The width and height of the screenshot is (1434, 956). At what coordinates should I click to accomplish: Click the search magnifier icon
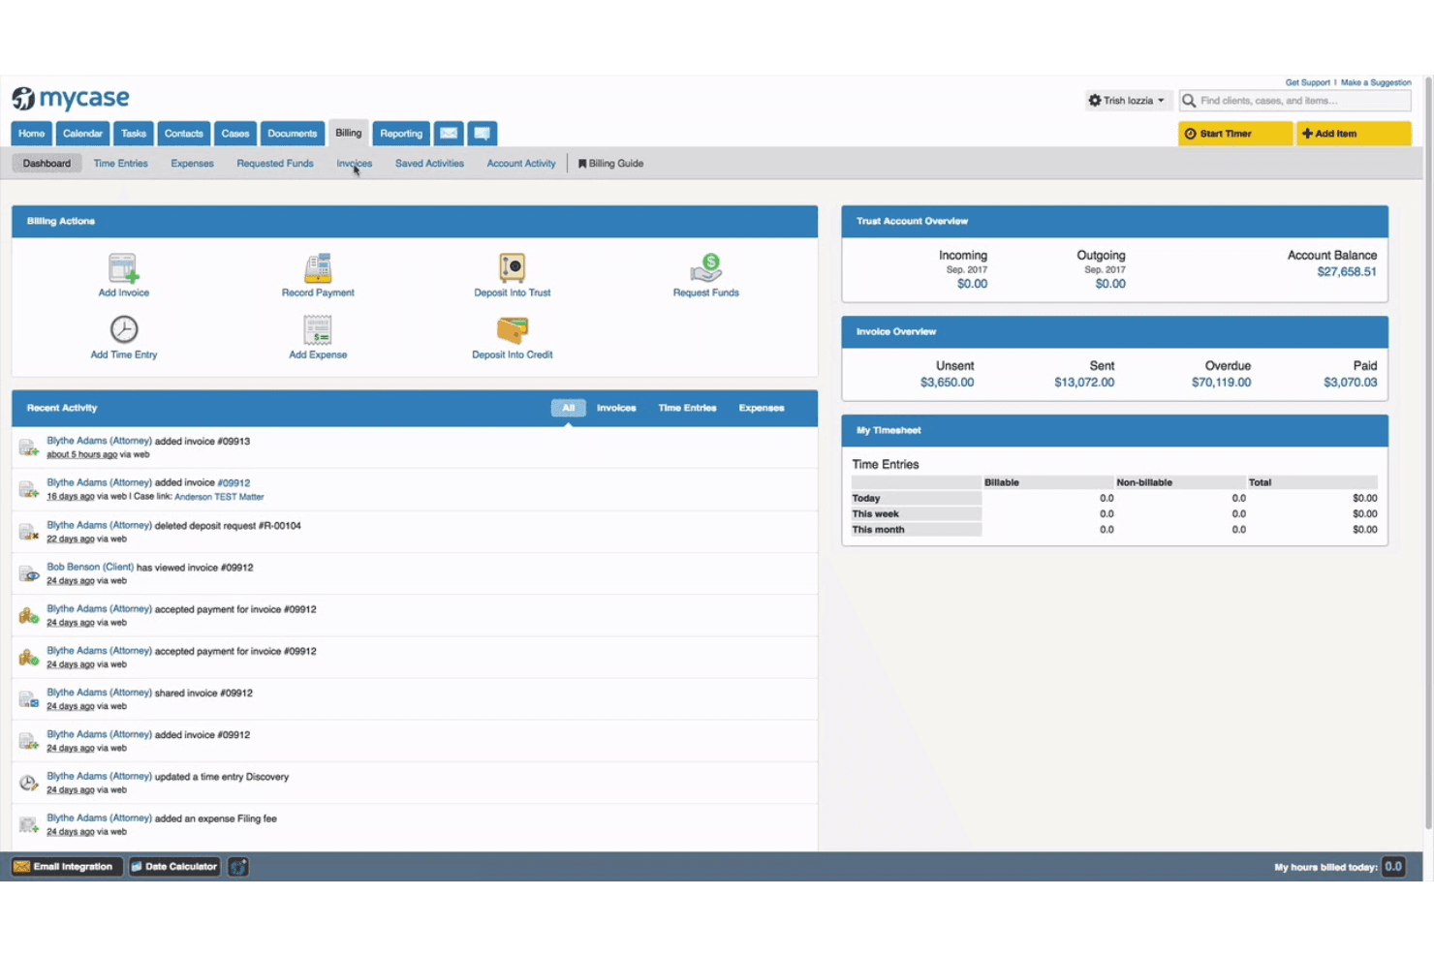[1189, 101]
